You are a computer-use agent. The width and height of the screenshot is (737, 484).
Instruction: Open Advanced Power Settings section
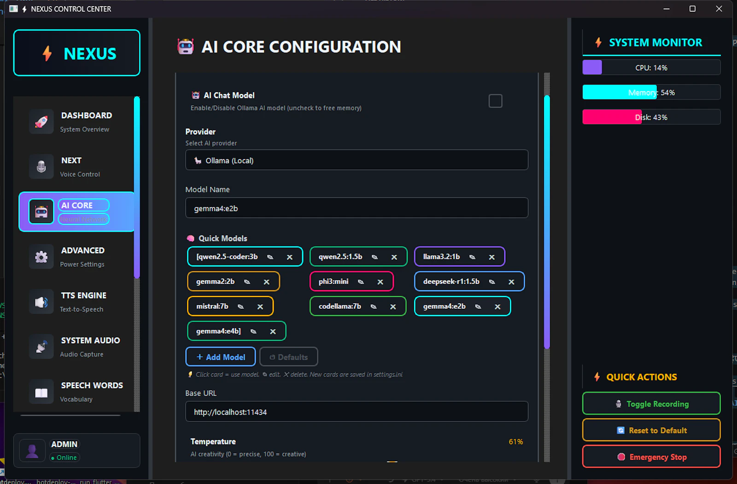76,257
